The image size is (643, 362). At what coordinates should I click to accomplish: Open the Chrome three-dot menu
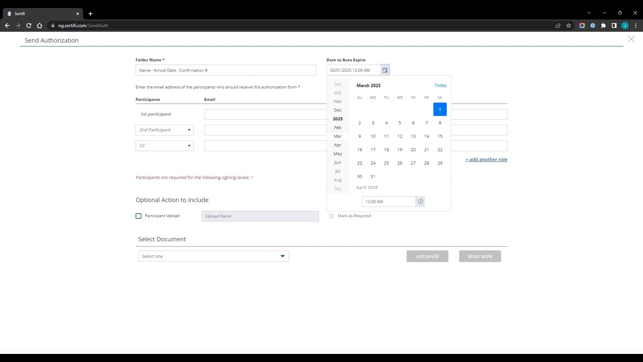635,25
